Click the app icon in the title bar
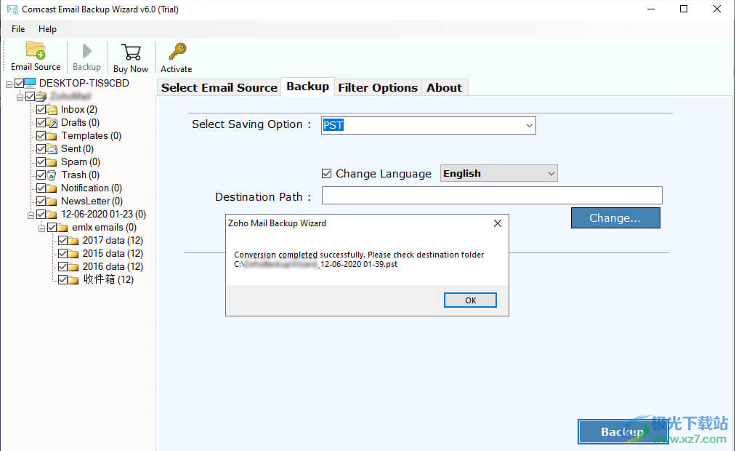Image resolution: width=736 pixels, height=451 pixels. [x=12, y=9]
